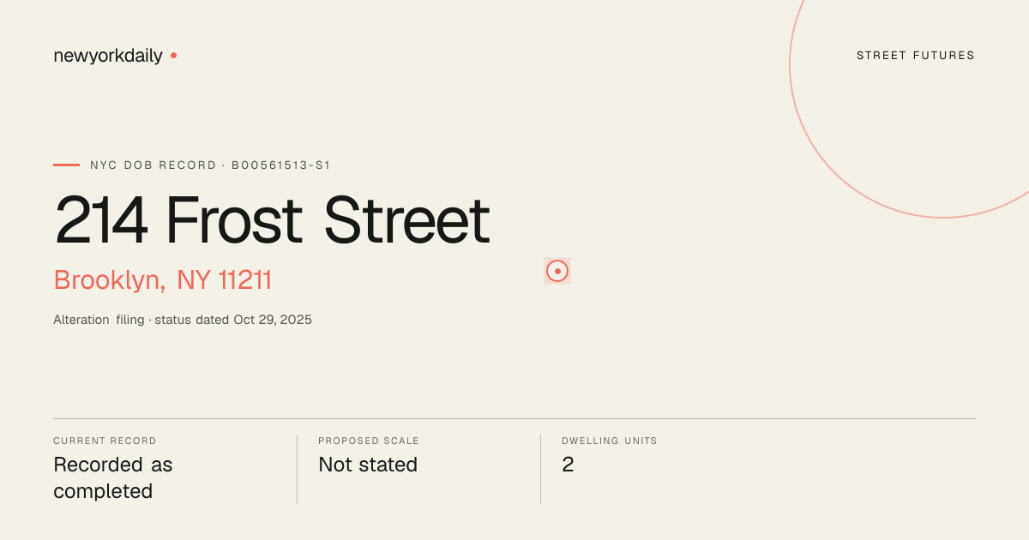Click the red target marker icon

tap(557, 271)
